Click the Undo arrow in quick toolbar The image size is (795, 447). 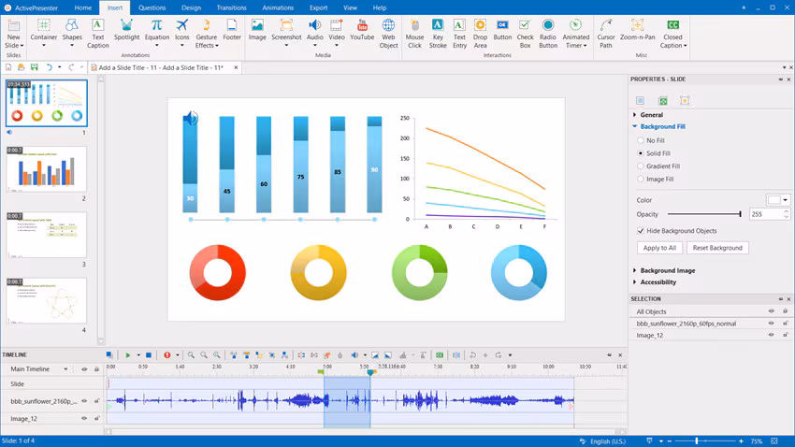tap(50, 67)
